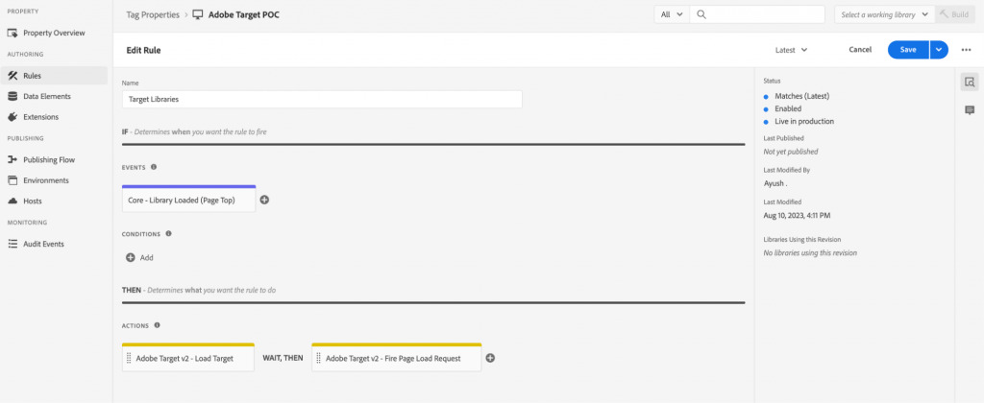Expand the Save options dropdown arrow
This screenshot has width=984, height=403.
pos(939,50)
